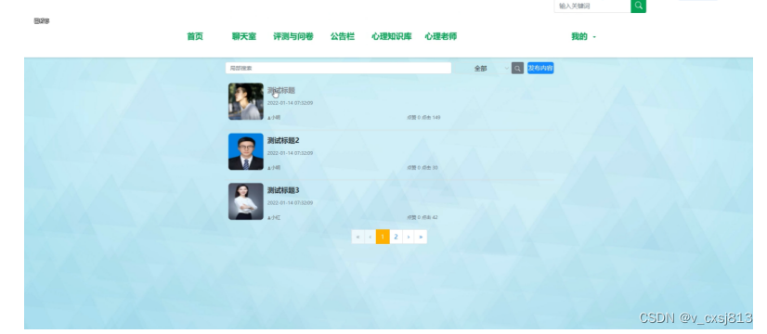
Task: Focus the 输入关键词 keyword input
Action: pyautogui.click(x=592, y=6)
